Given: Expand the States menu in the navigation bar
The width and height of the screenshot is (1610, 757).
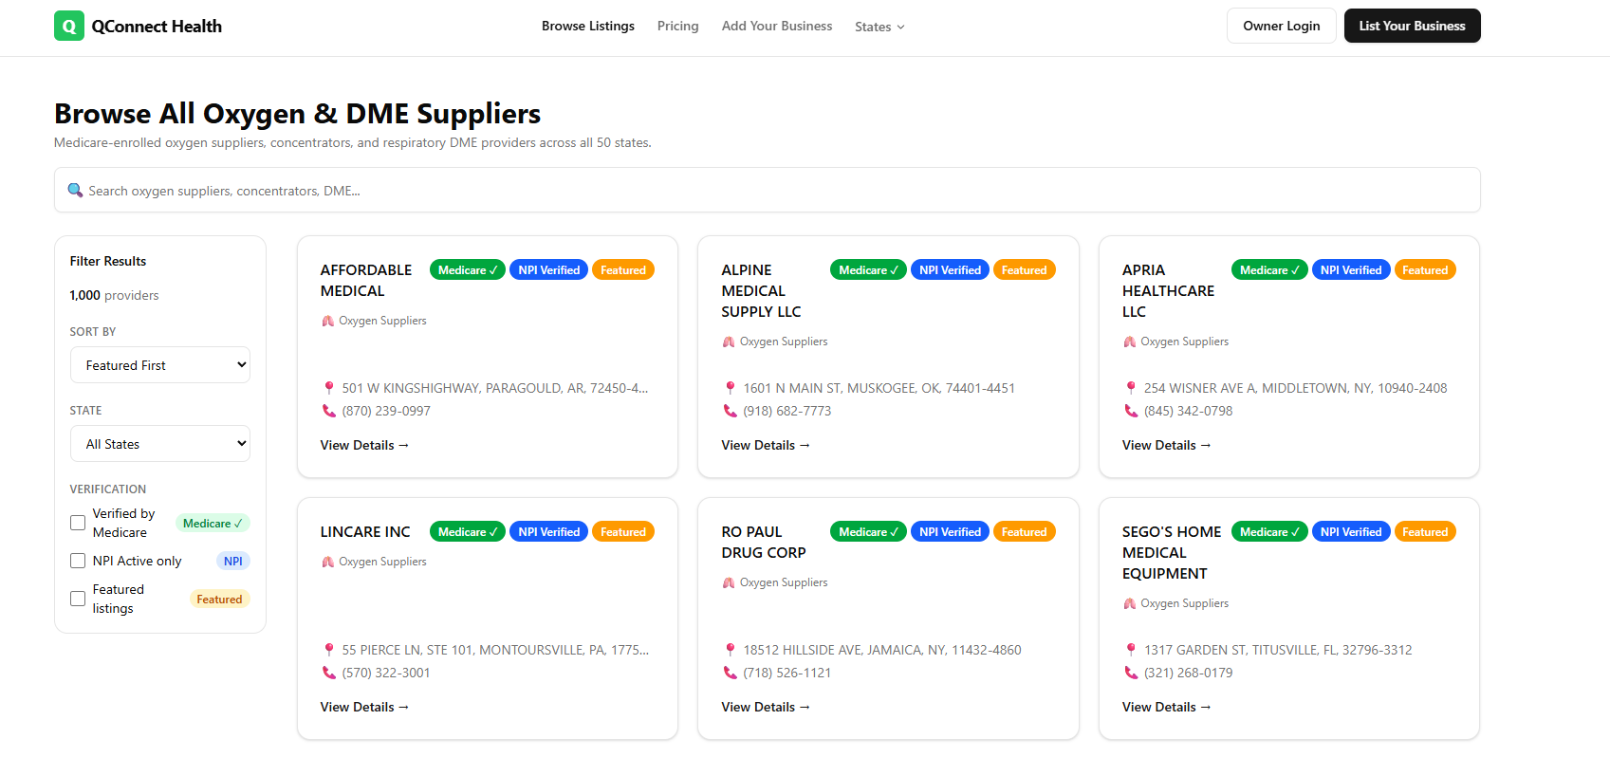Looking at the screenshot, I should [x=879, y=27].
